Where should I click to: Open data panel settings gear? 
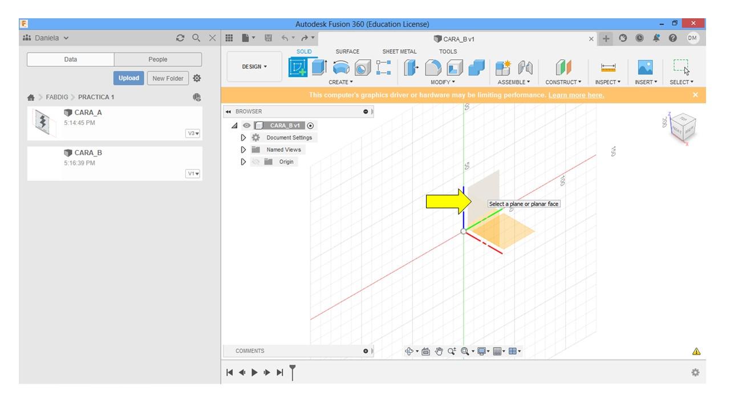point(197,78)
